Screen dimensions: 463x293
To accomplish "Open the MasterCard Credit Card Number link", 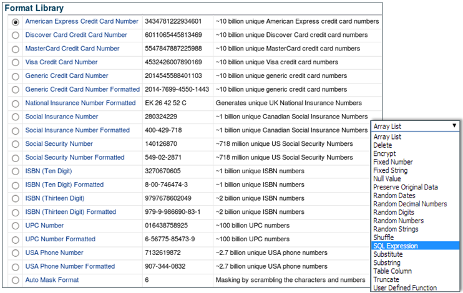I will pos(72,49).
